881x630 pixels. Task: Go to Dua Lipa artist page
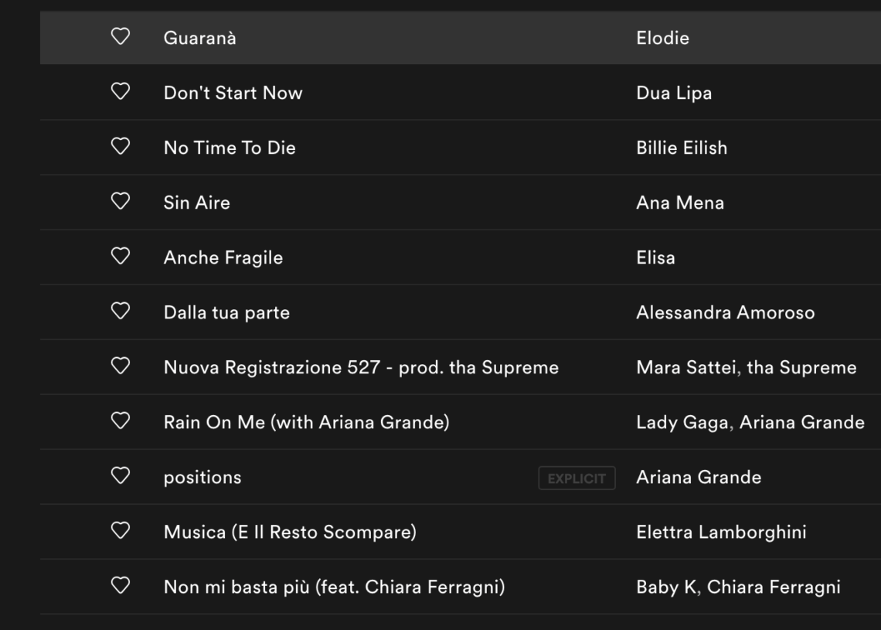[674, 93]
